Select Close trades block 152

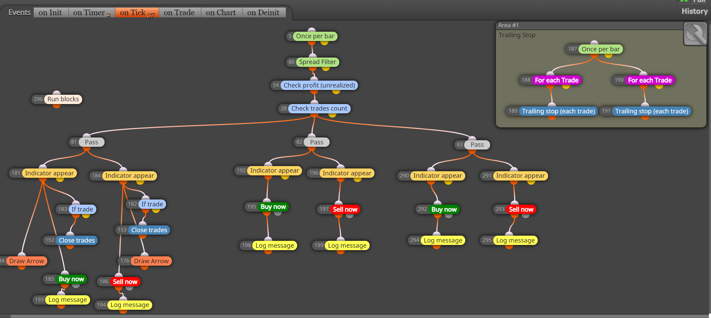click(x=77, y=240)
